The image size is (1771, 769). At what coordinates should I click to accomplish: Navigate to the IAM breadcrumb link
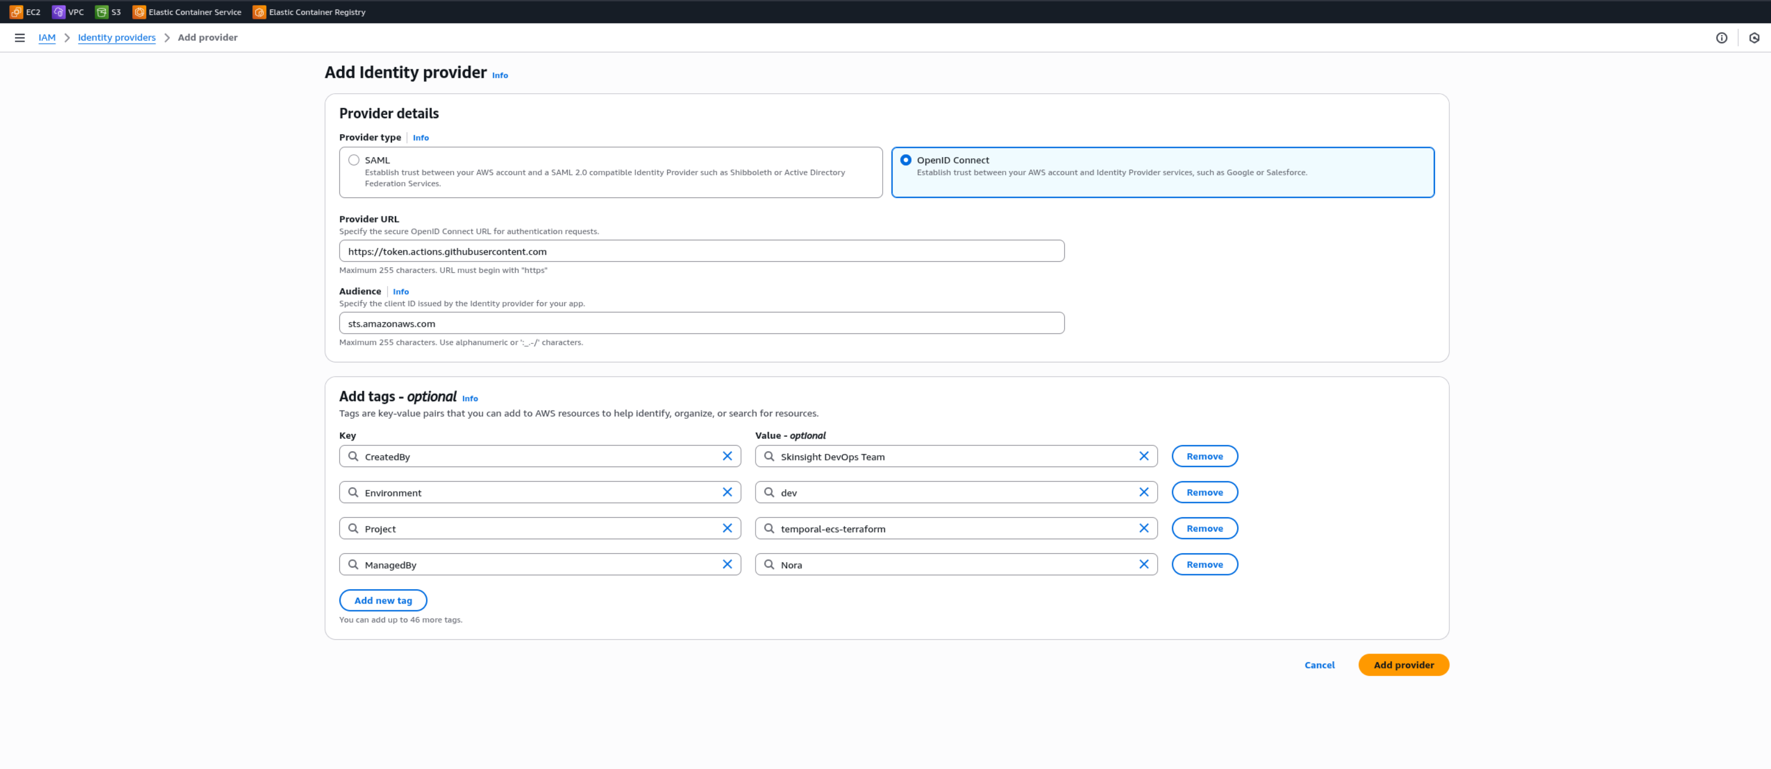coord(47,38)
